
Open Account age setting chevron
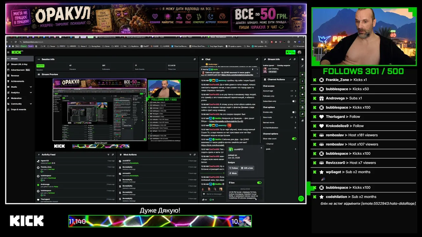click(295, 91)
